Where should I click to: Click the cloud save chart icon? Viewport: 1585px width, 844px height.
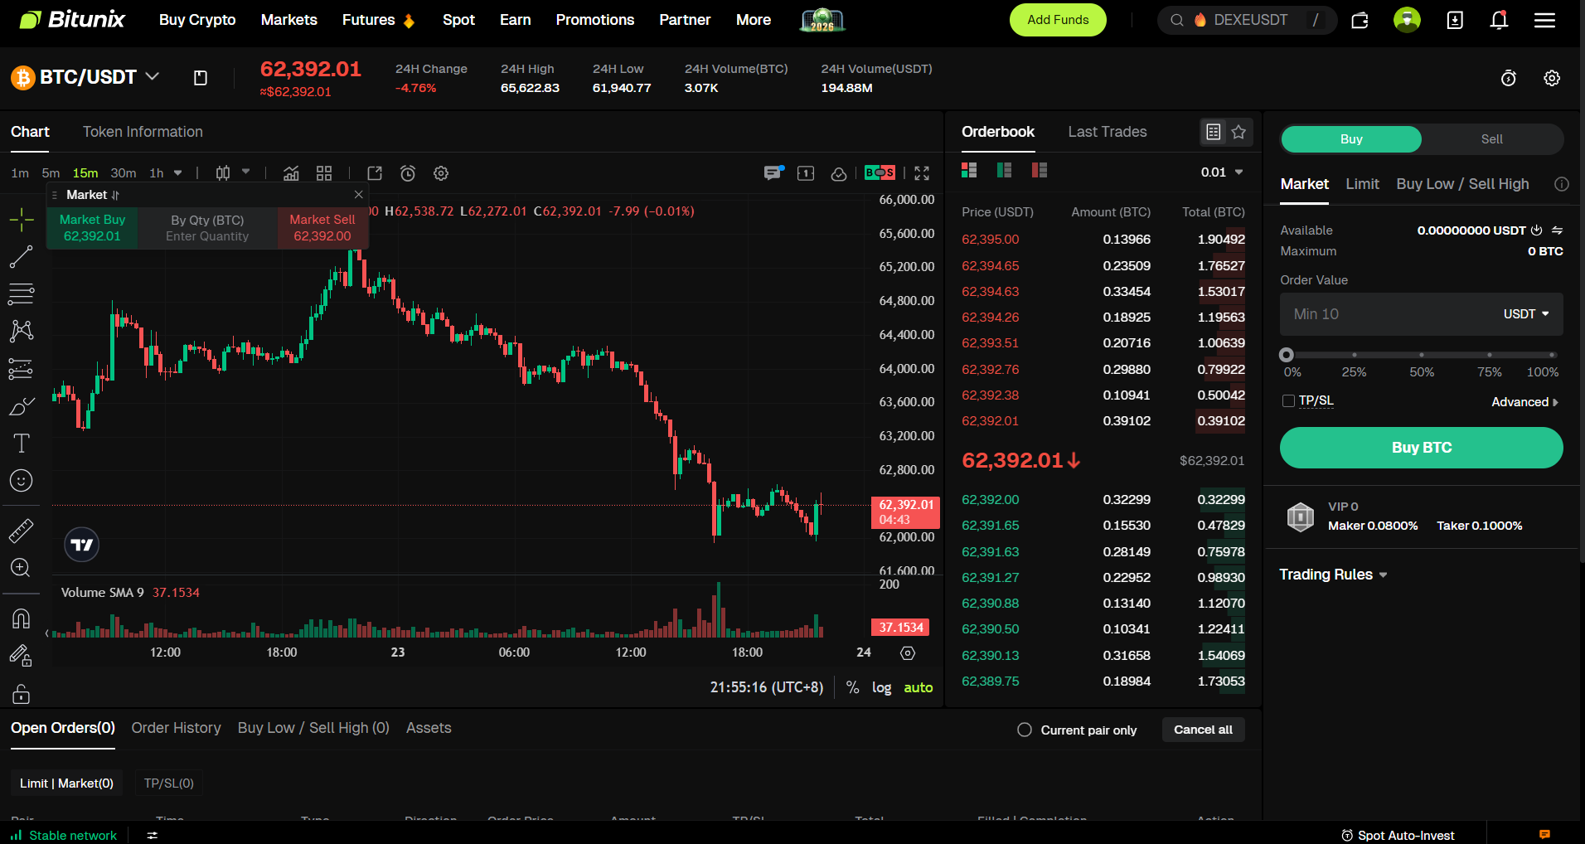[x=839, y=173]
